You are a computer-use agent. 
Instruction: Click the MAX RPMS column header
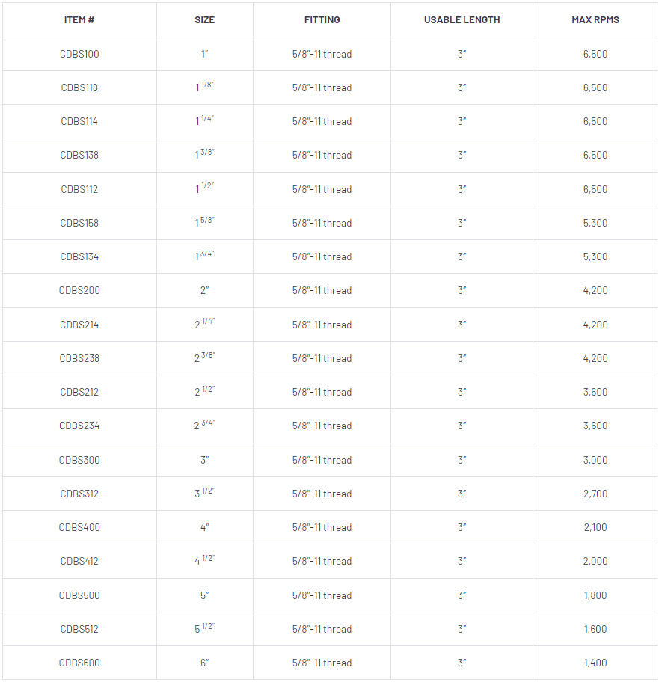coord(595,19)
